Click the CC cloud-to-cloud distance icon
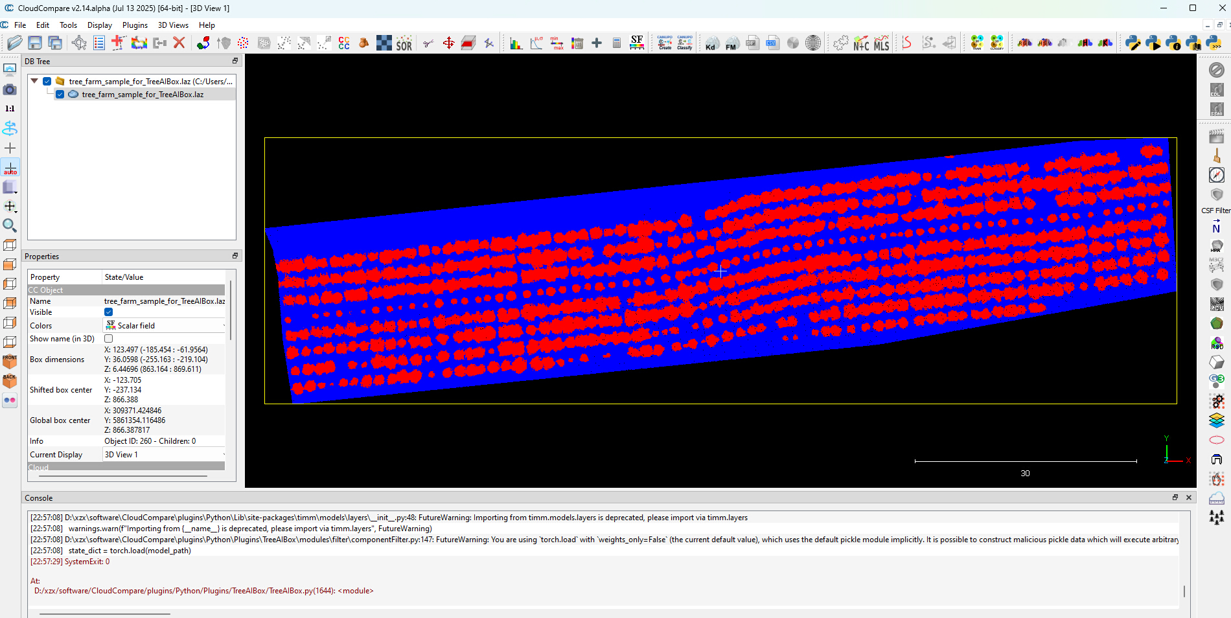Screen dimensions: 1231x618 344,43
